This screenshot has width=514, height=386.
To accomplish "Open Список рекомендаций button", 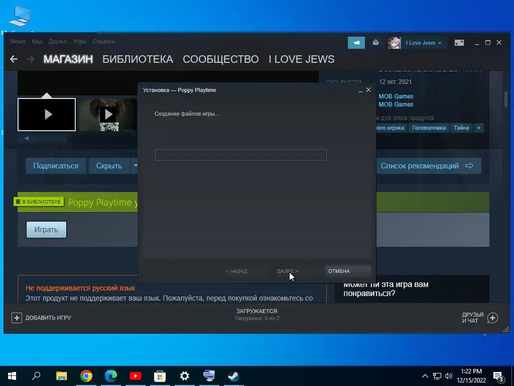I will tap(429, 166).
